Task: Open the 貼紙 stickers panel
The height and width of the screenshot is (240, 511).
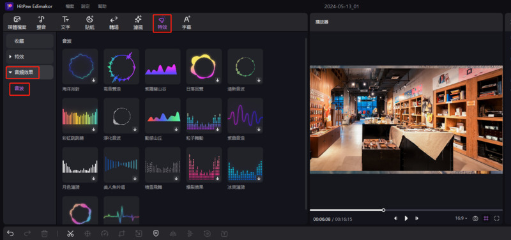Action: [89, 23]
